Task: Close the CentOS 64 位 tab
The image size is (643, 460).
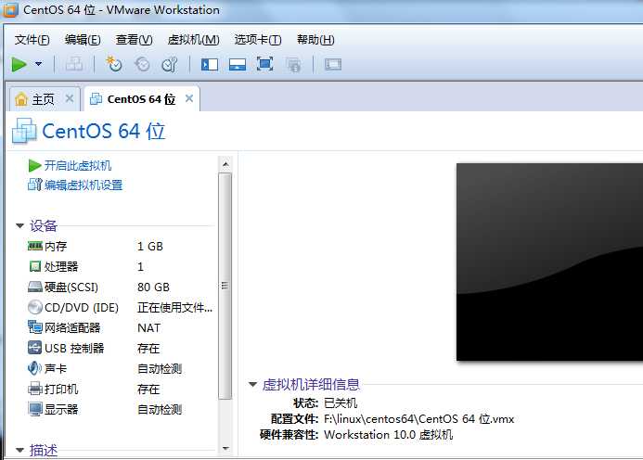Action: coord(189,98)
